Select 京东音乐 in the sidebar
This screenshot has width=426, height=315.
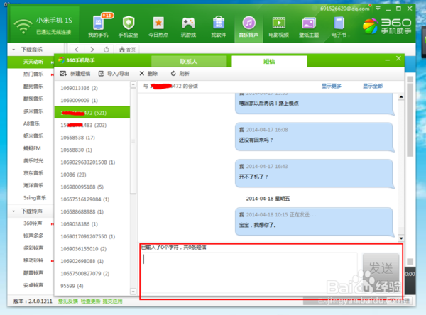(33, 173)
